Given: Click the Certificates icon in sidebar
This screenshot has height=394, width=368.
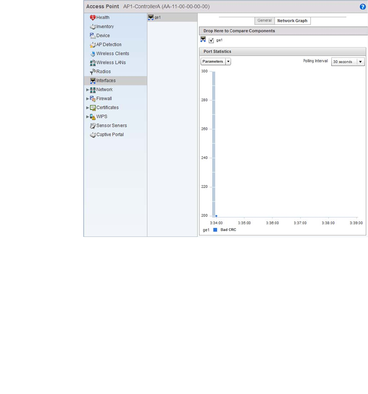Looking at the screenshot, I should 93,108.
